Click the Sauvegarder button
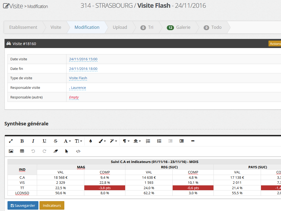This screenshot has width=281, height=211. coord(23,205)
